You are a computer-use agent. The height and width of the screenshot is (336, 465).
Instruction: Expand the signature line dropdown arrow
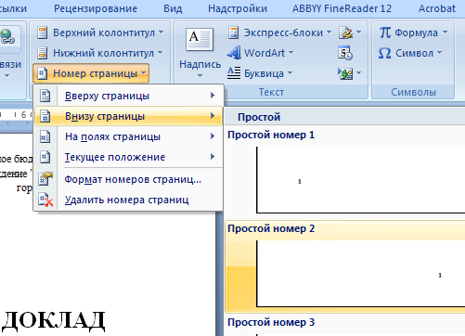click(358, 32)
